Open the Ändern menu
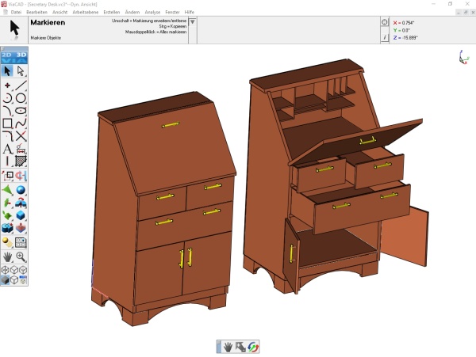 tap(132, 12)
